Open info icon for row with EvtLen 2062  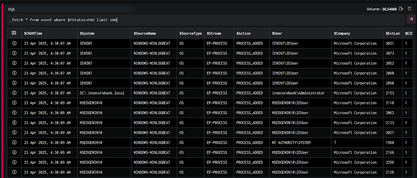(x=14, y=113)
